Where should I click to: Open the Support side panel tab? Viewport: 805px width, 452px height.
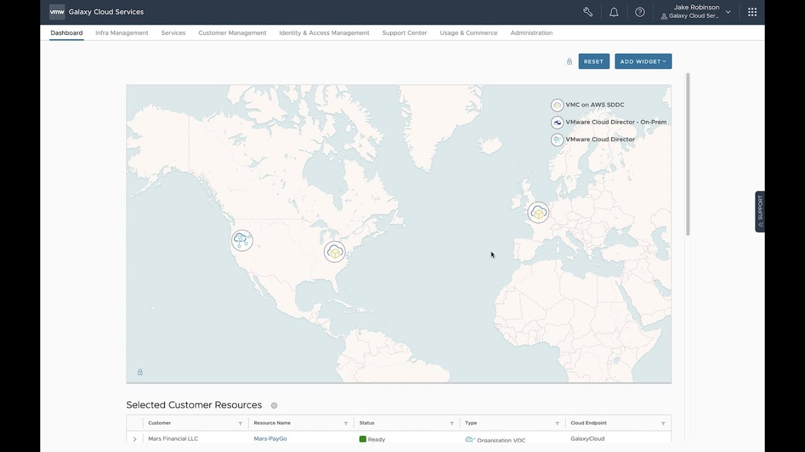click(x=760, y=212)
